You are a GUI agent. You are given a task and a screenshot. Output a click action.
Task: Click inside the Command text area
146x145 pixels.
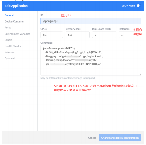pyautogui.click(x=91, y=60)
